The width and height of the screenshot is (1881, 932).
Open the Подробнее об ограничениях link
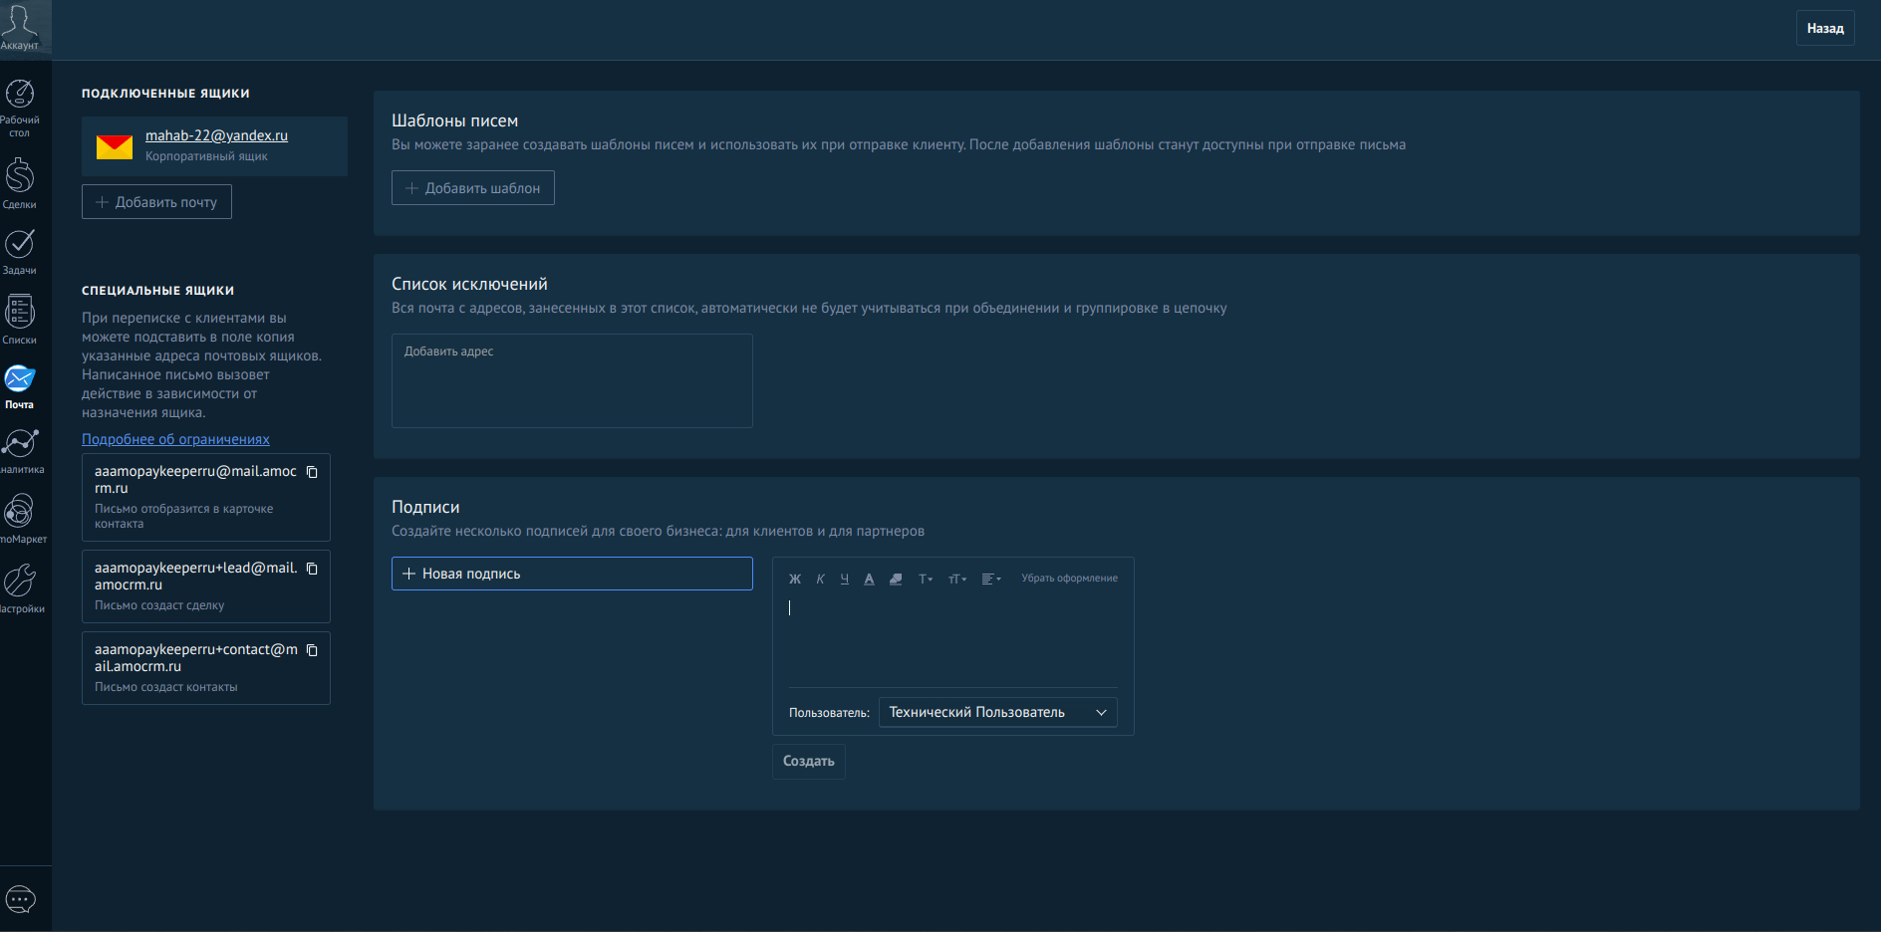tap(175, 439)
